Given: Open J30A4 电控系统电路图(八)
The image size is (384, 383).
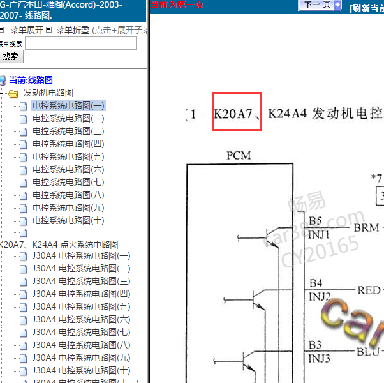Looking at the screenshot, I should coord(81,345).
